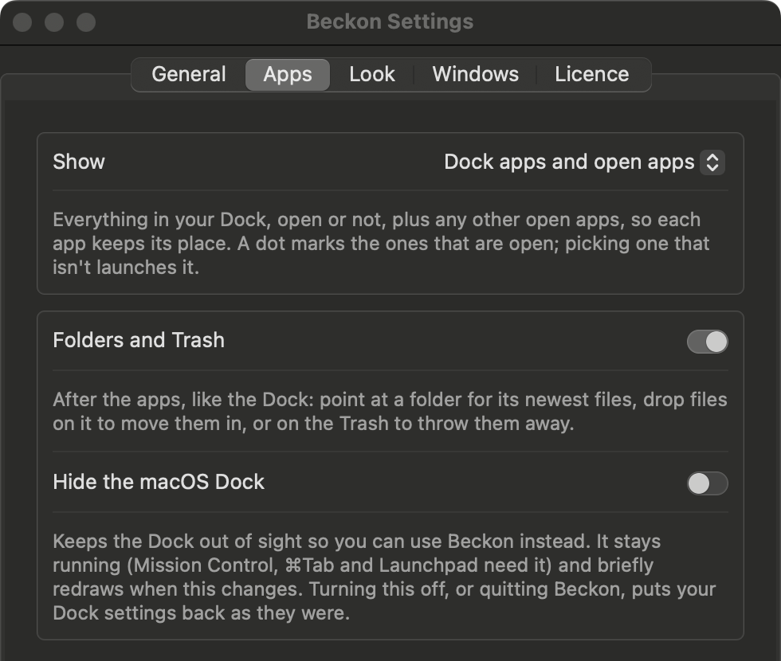Select the Apps tab
781x661 pixels.
[288, 75]
